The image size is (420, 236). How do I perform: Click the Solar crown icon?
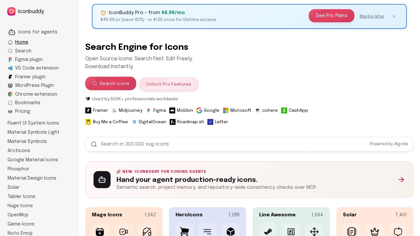(375, 232)
